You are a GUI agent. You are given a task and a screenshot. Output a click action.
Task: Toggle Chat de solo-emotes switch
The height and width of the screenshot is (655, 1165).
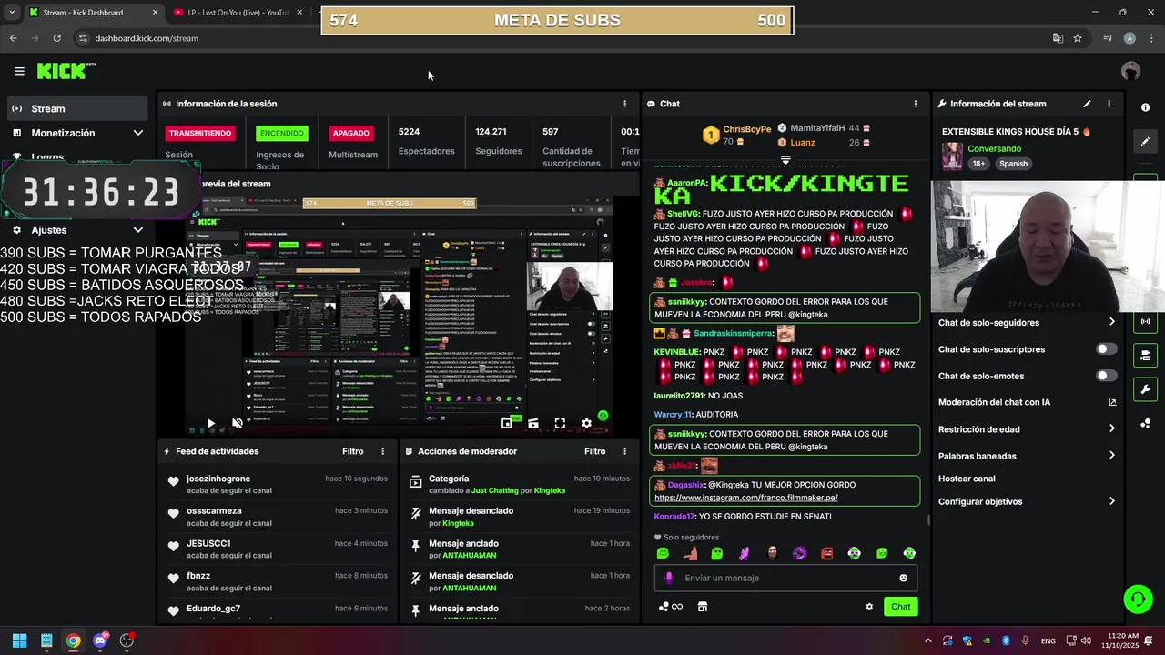(x=1107, y=376)
